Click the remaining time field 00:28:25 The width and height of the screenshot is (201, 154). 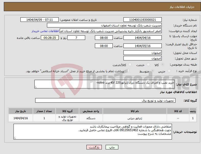pyautogui.click(x=50, y=38)
